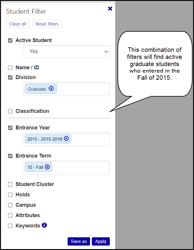Uncheck the Entrance Year checkbox
The image size is (194, 250).
tap(10, 128)
